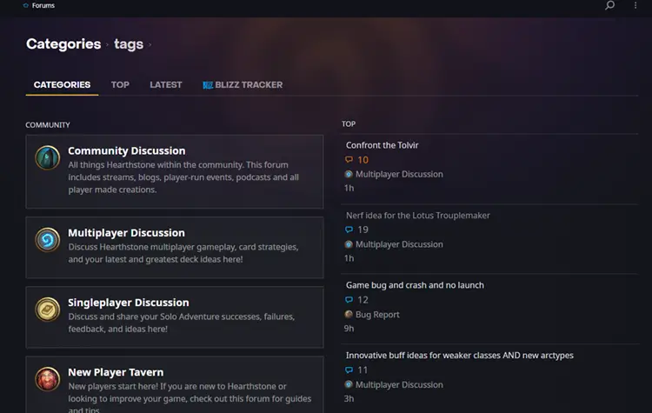The image size is (652, 413).
Task: Open the search magnifier icon
Action: click(609, 5)
